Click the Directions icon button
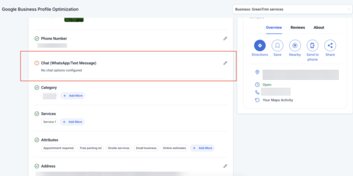 260,46
